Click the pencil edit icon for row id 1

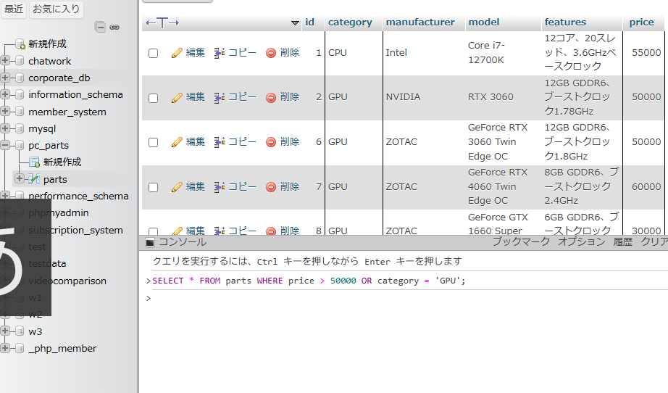coord(177,53)
